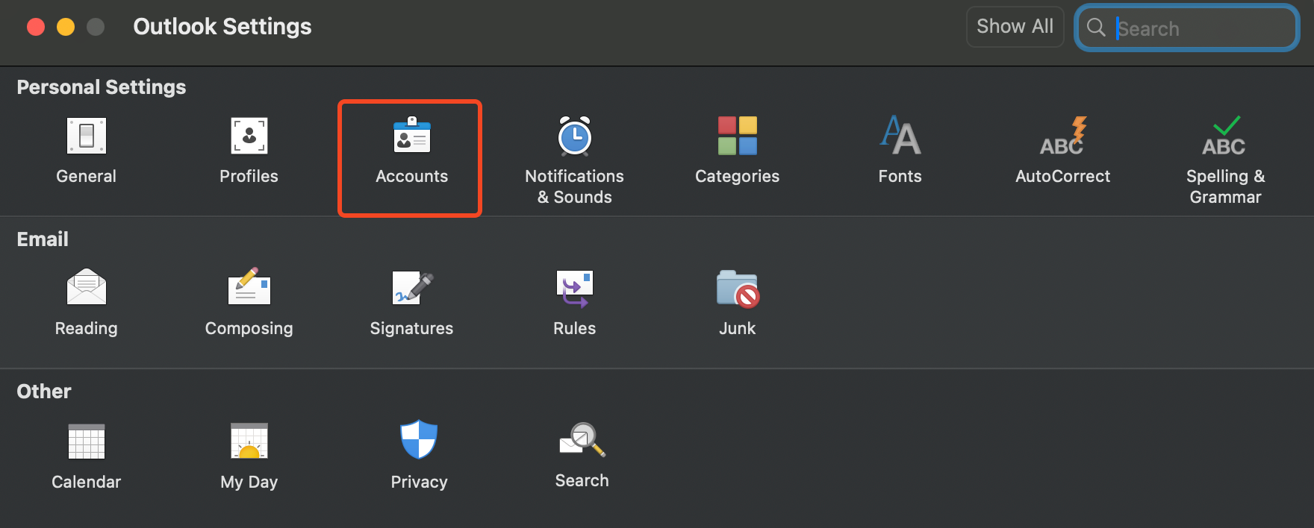Image resolution: width=1314 pixels, height=528 pixels.
Task: Open General settings
Action: pyautogui.click(x=87, y=150)
